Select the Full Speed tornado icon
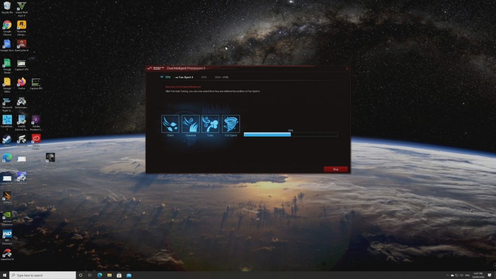The width and height of the screenshot is (496, 279). (231, 124)
